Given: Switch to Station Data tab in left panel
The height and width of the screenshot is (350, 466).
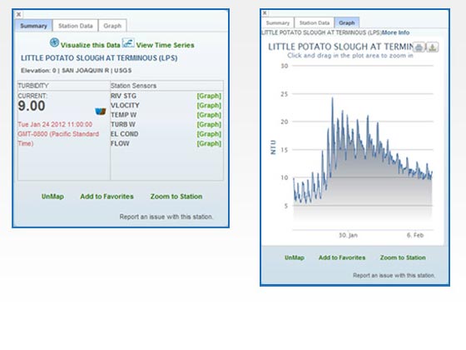Looking at the screenshot, I should (x=76, y=26).
